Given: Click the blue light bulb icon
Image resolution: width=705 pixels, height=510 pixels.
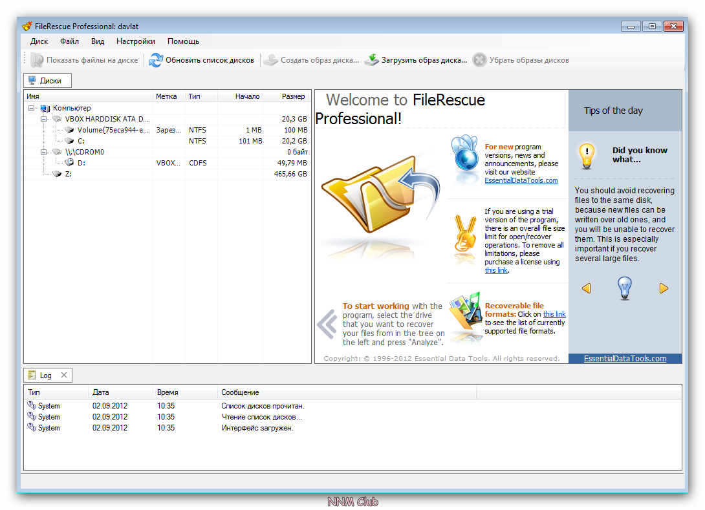Looking at the screenshot, I should (x=624, y=288).
